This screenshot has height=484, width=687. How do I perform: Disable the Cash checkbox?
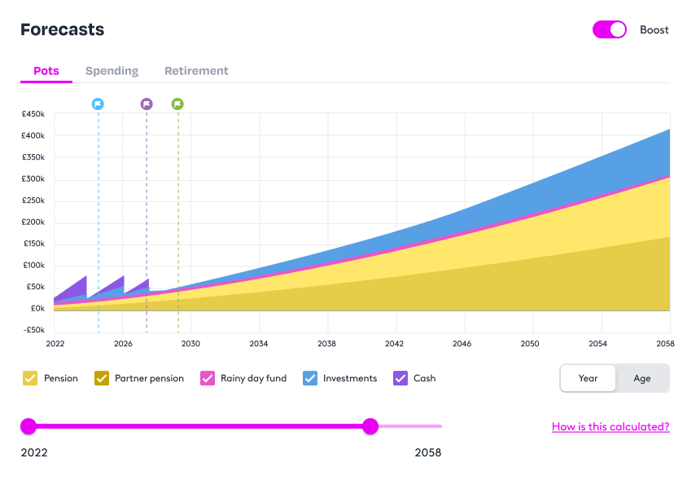click(400, 378)
